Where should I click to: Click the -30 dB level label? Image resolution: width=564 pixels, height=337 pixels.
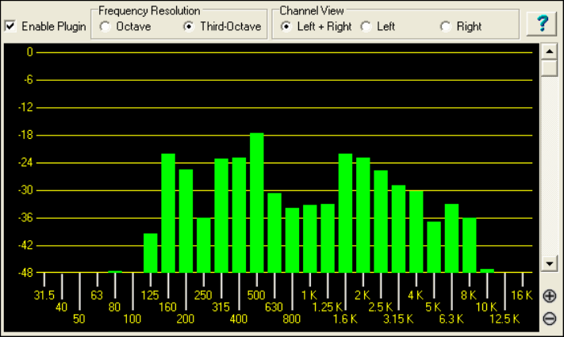pos(25,190)
